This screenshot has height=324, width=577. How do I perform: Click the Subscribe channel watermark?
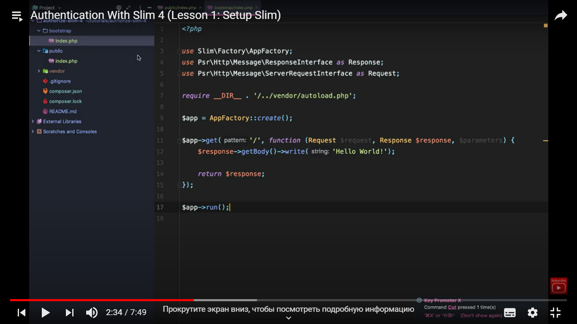(558, 286)
